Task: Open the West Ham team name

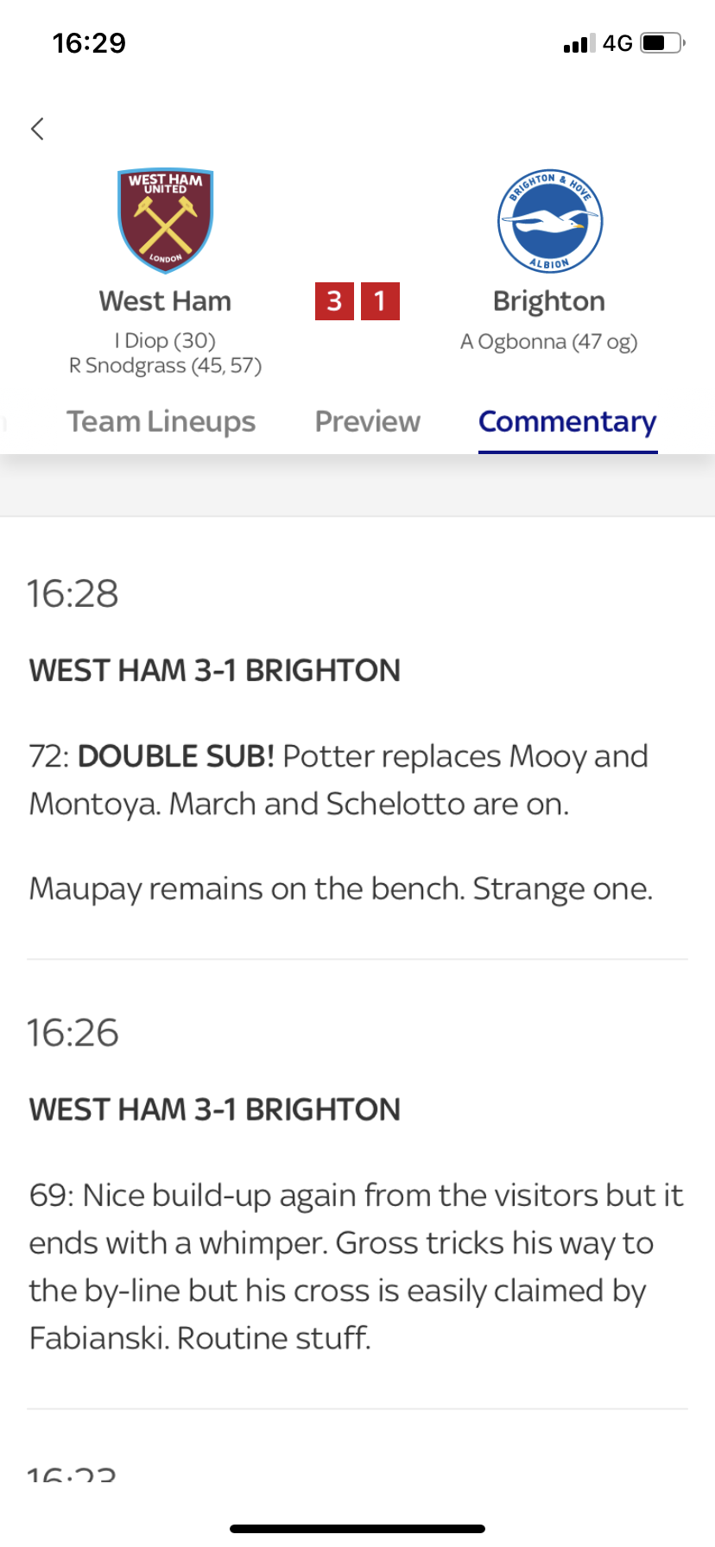Action: pyautogui.click(x=165, y=301)
